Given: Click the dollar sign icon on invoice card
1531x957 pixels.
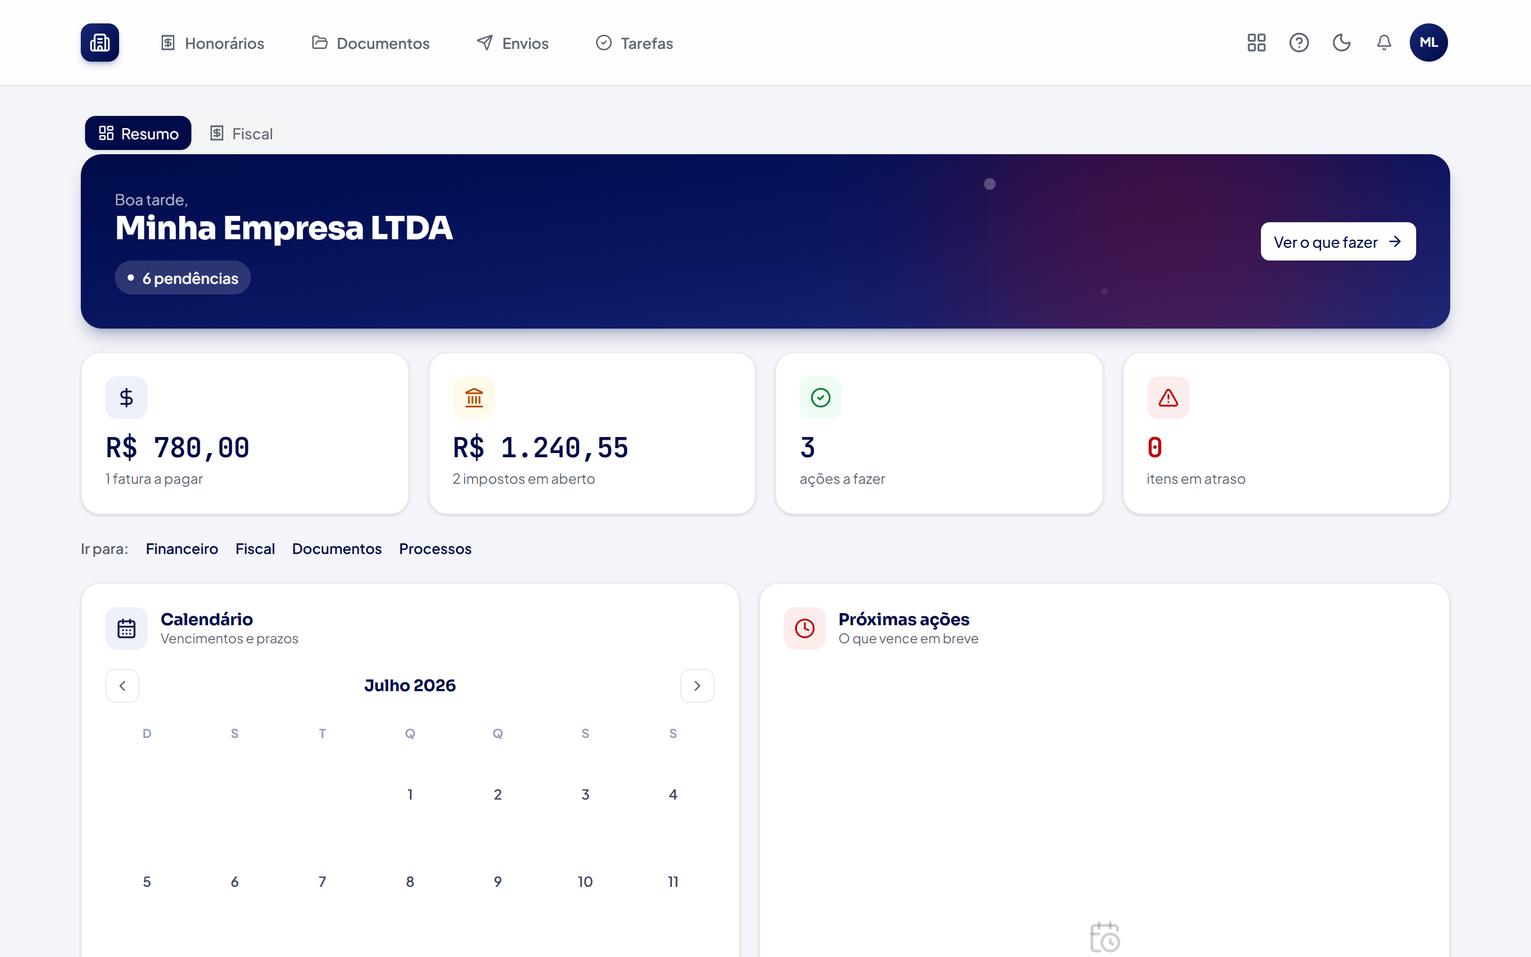Looking at the screenshot, I should [127, 398].
